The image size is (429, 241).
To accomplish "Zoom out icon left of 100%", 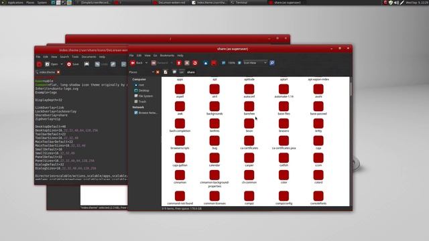I will (x=223, y=63).
